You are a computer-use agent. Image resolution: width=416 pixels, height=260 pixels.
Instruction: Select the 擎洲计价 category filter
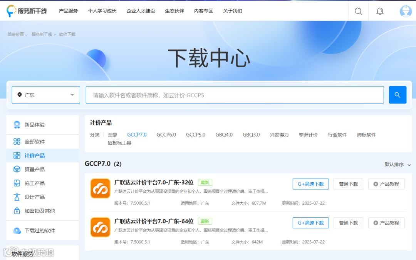point(308,135)
